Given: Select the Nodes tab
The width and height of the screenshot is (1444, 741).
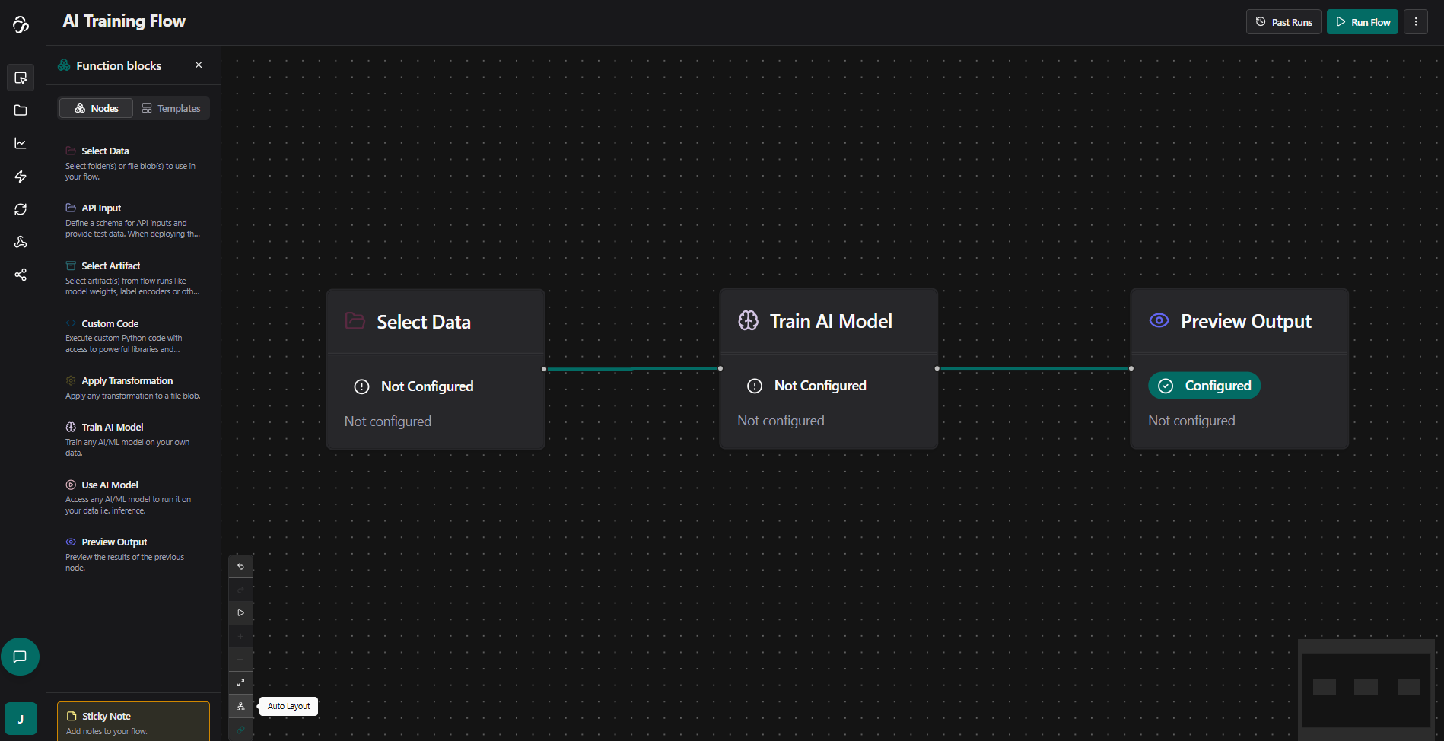Looking at the screenshot, I should 97,109.
